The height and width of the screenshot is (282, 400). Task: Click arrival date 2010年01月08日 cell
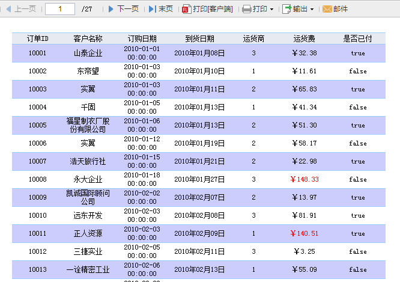pyautogui.click(x=199, y=53)
